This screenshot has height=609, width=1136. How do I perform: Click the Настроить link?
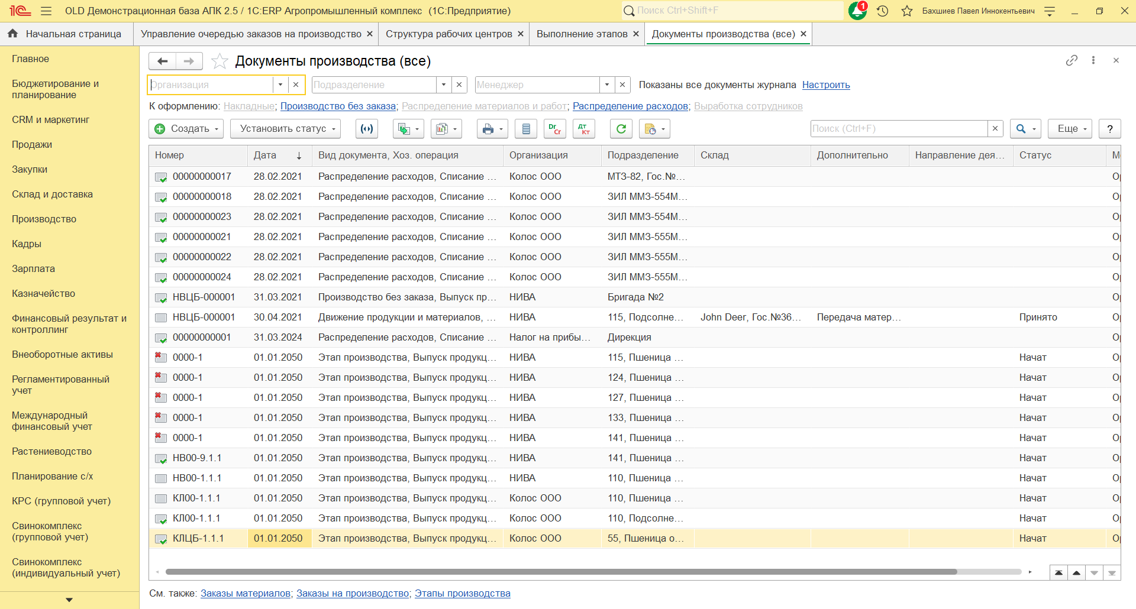coord(826,85)
